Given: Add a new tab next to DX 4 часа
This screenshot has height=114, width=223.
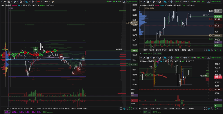Looking at the screenshot, I should tap(141, 54).
